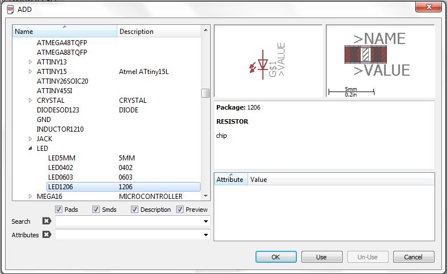The image size is (447, 274).
Task: Click the ADD dialog title icon
Action: 10,10
